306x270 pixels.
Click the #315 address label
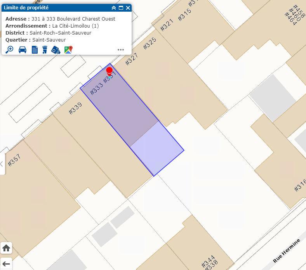point(184,14)
